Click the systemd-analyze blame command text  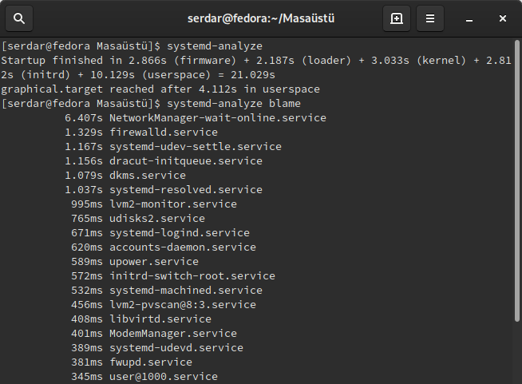[234, 104]
